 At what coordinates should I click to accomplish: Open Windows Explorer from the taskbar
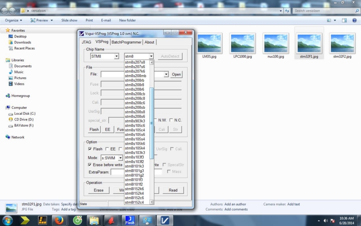tap(94, 220)
